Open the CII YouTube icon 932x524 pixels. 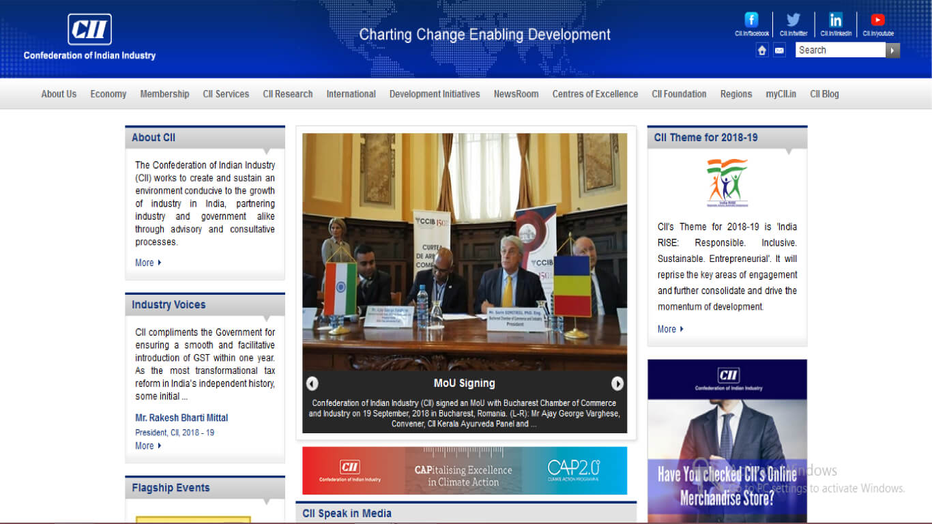(x=877, y=20)
